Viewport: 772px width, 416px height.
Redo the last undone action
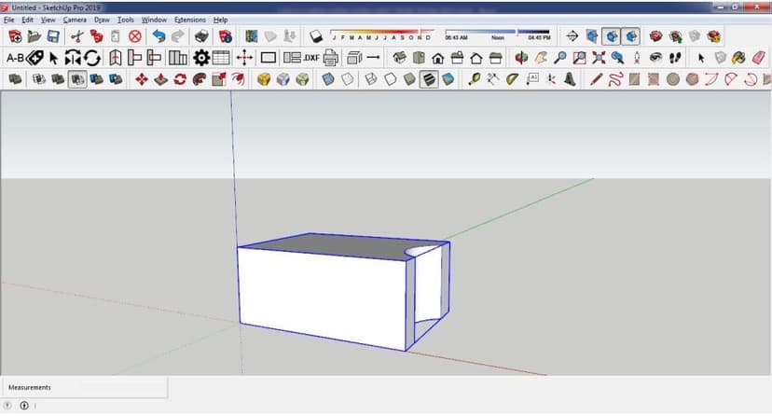point(178,36)
